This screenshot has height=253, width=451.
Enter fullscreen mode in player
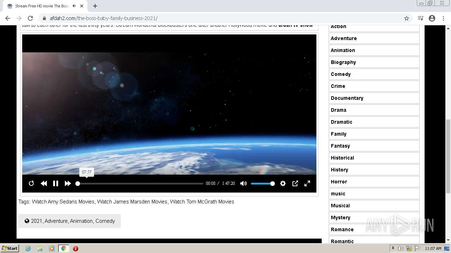tap(307, 183)
